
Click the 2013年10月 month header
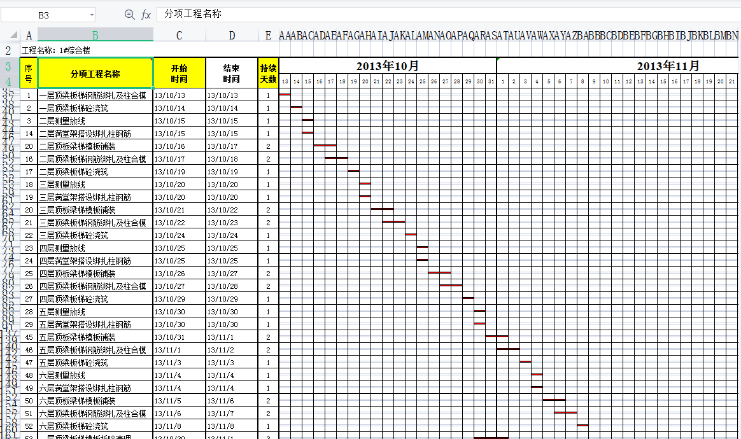point(388,66)
